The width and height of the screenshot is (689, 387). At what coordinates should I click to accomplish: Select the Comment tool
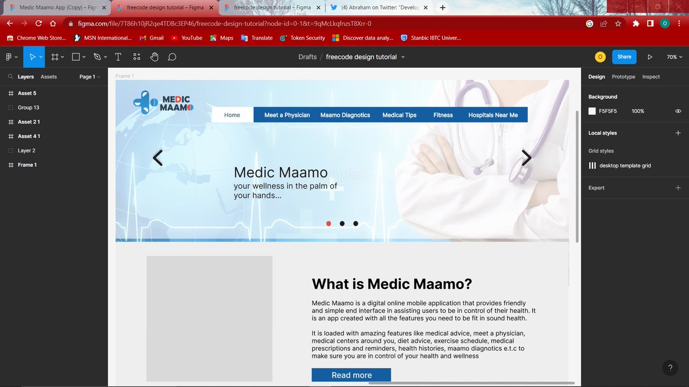click(172, 57)
